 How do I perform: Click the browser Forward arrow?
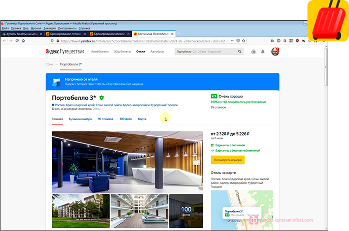(x=11, y=41)
